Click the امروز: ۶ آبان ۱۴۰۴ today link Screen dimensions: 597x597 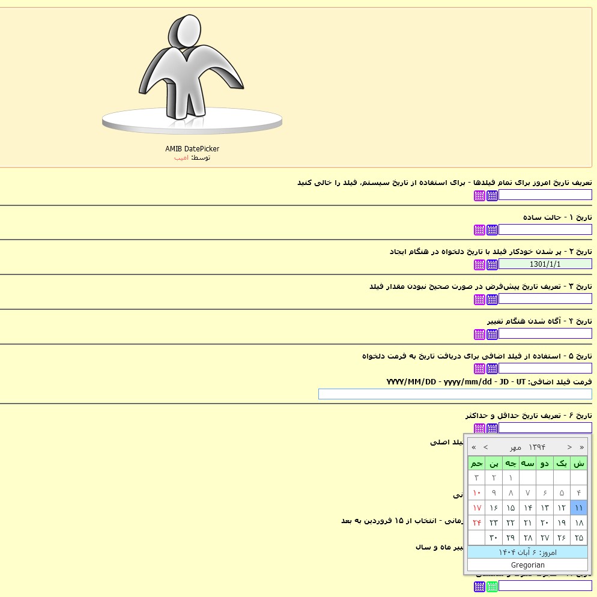click(x=527, y=553)
